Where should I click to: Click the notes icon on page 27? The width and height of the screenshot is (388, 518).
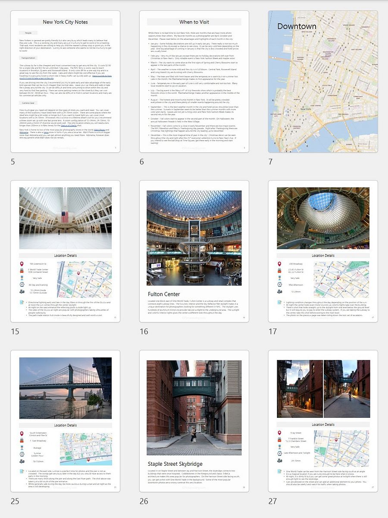click(280, 472)
